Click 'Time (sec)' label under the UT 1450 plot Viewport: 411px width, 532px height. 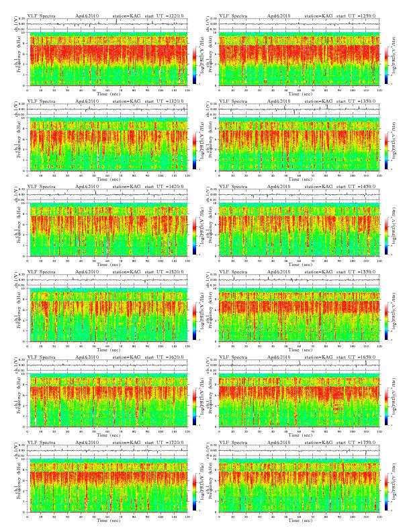[300, 264]
